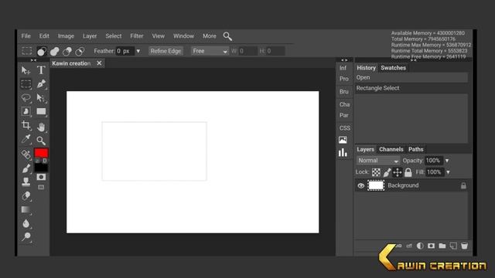This screenshot has width=495, height=278.
Task: Select the Spot Healing brush tool
Action: point(26,154)
